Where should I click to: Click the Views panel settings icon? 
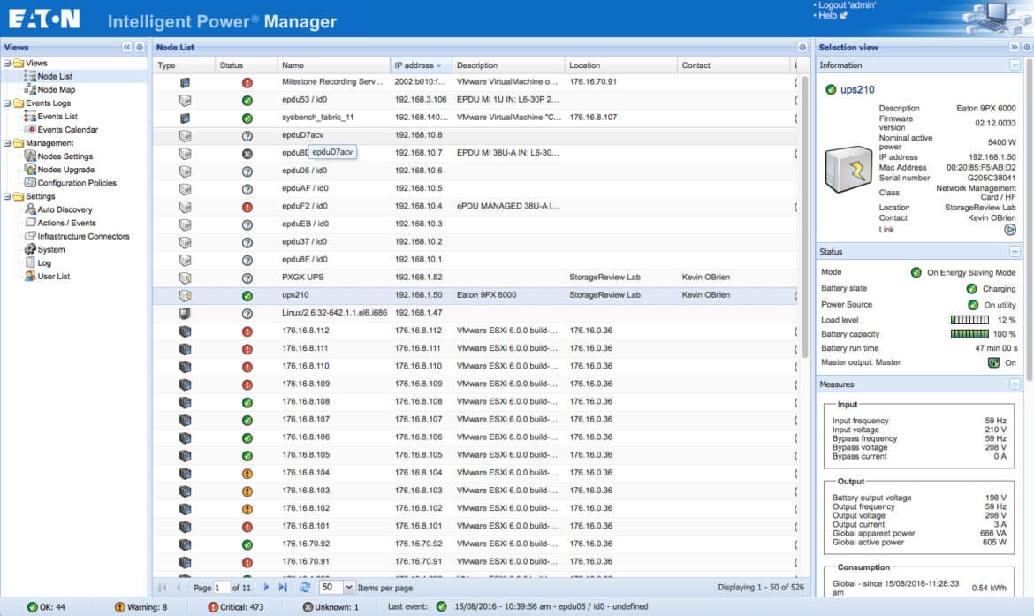pyautogui.click(x=140, y=48)
